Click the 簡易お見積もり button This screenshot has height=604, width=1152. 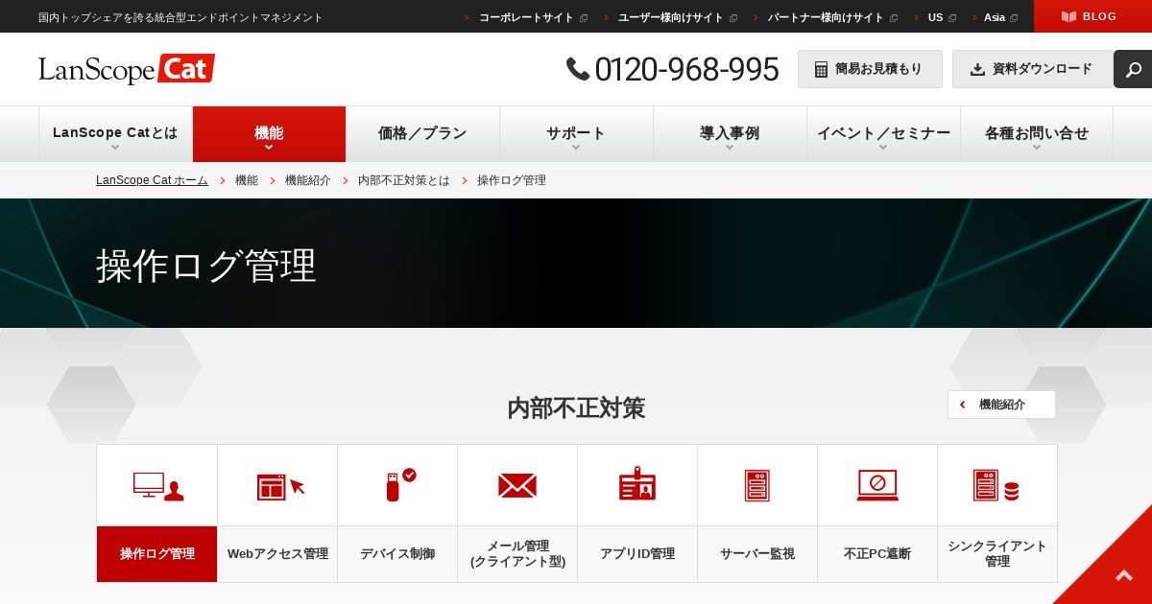(x=870, y=69)
